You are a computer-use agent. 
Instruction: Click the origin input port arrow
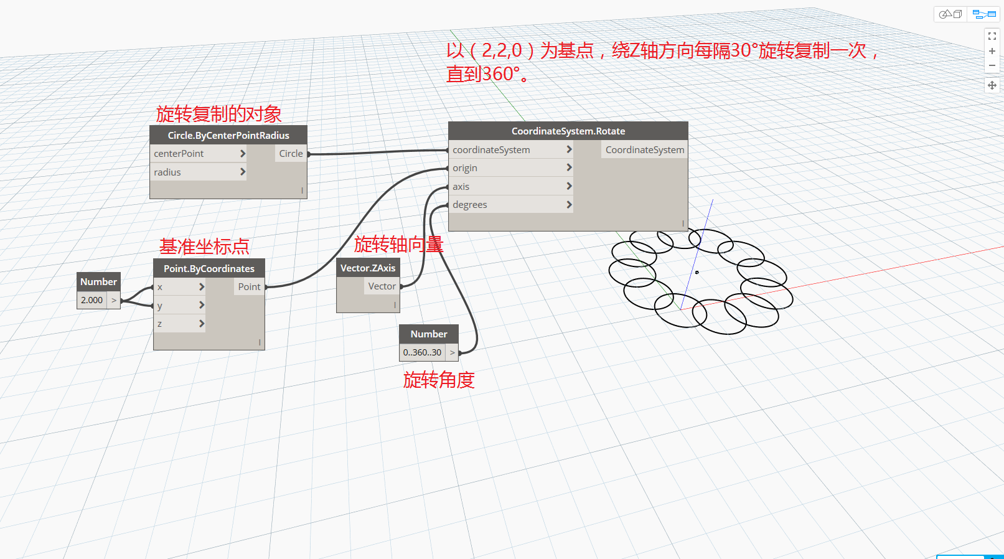click(569, 167)
